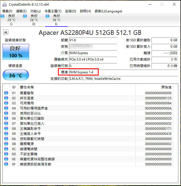The image size is (181, 186).
Task: Click the ID column header
Action: click(x=14, y=87)
